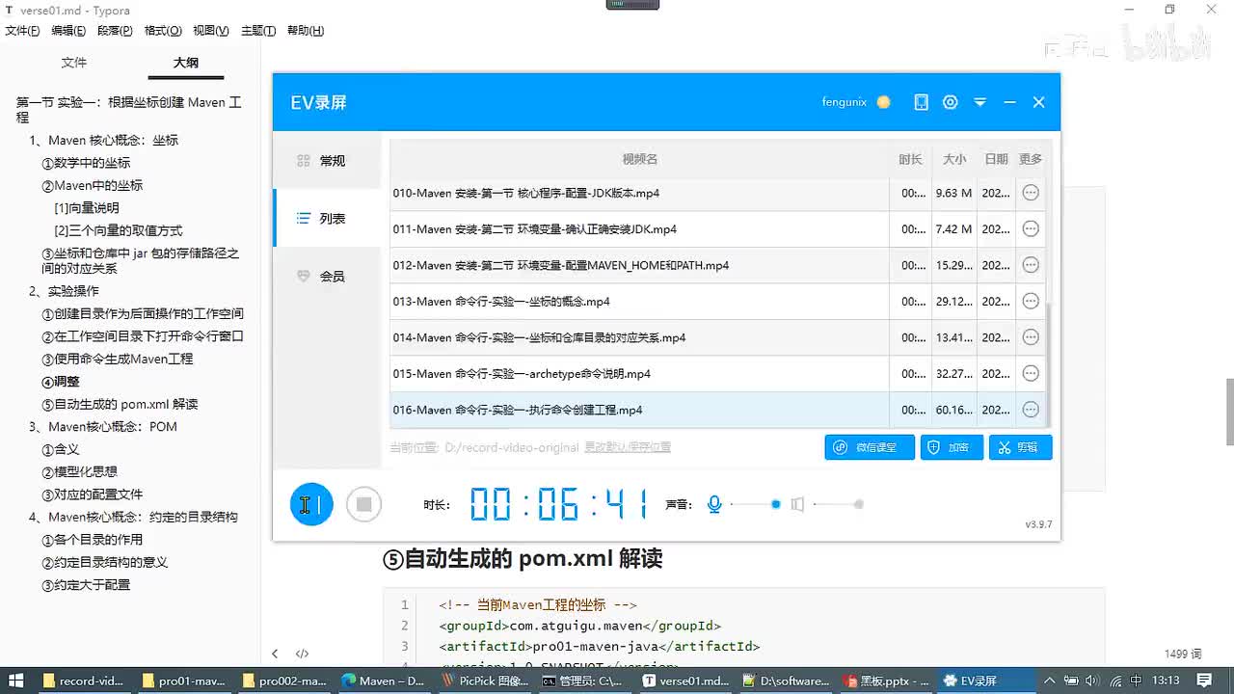Open more options for video 010
Viewport: 1234px width, 694px height.
coord(1031,193)
